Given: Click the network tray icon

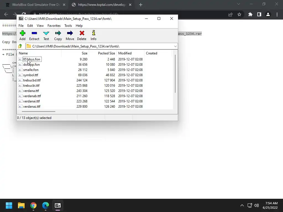Looking at the screenshot, I should pyautogui.click(x=250, y=205).
